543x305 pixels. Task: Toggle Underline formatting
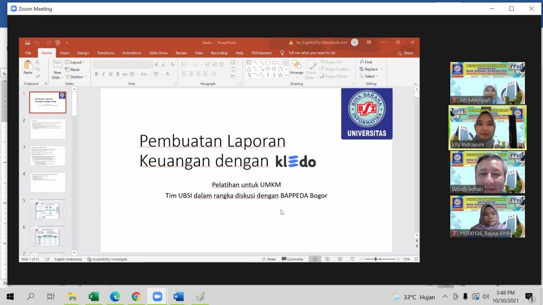[110, 74]
